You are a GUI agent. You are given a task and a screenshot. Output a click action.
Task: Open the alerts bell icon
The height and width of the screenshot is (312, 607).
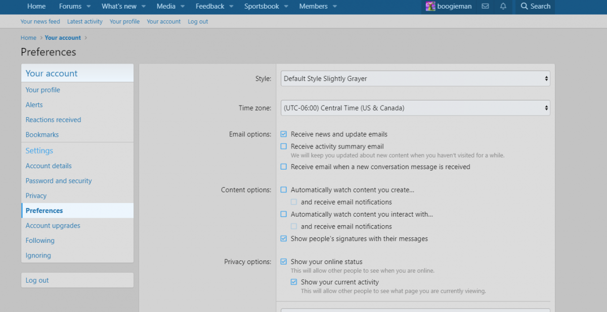(503, 7)
